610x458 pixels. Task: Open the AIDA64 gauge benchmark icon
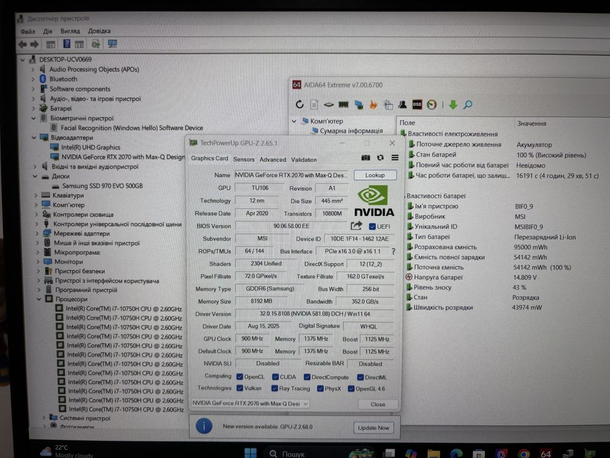(x=431, y=104)
